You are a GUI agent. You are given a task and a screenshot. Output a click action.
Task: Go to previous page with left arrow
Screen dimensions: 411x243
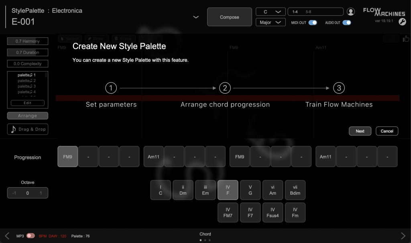coord(7,236)
